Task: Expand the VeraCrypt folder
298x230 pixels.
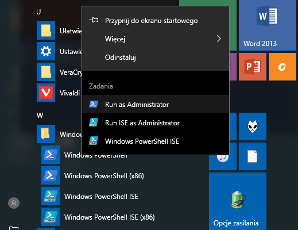Action: click(46, 72)
